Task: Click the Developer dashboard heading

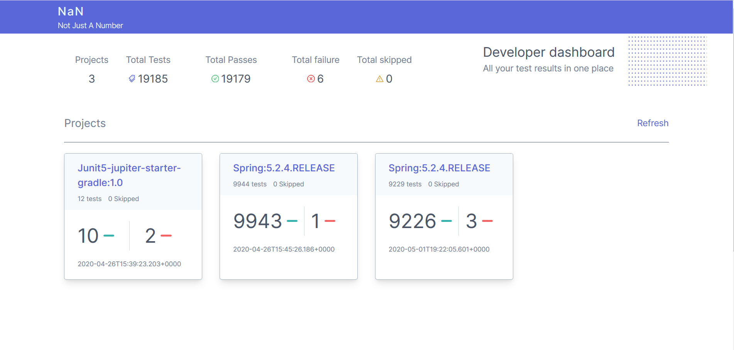Action: [549, 52]
